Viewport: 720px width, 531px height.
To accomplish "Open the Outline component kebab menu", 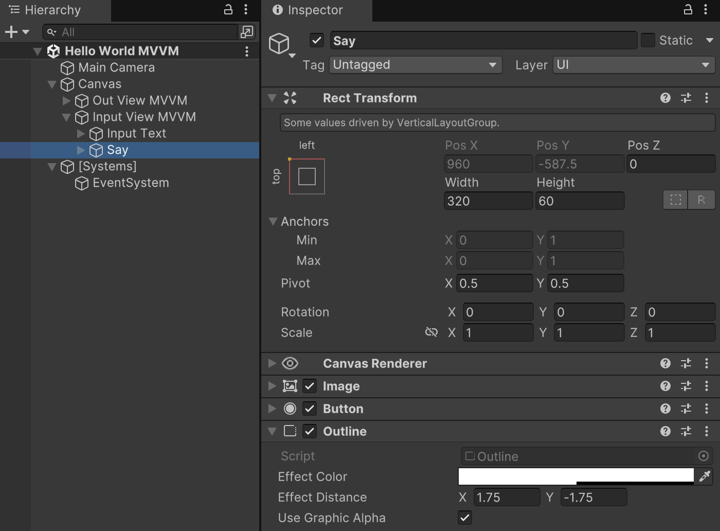I will pyautogui.click(x=706, y=431).
